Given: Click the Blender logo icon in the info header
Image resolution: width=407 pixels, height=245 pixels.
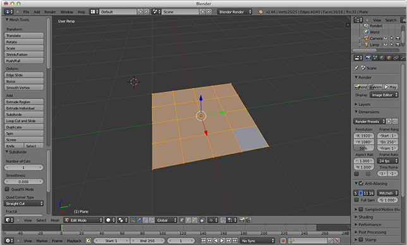Looking at the screenshot, I should (x=260, y=12).
